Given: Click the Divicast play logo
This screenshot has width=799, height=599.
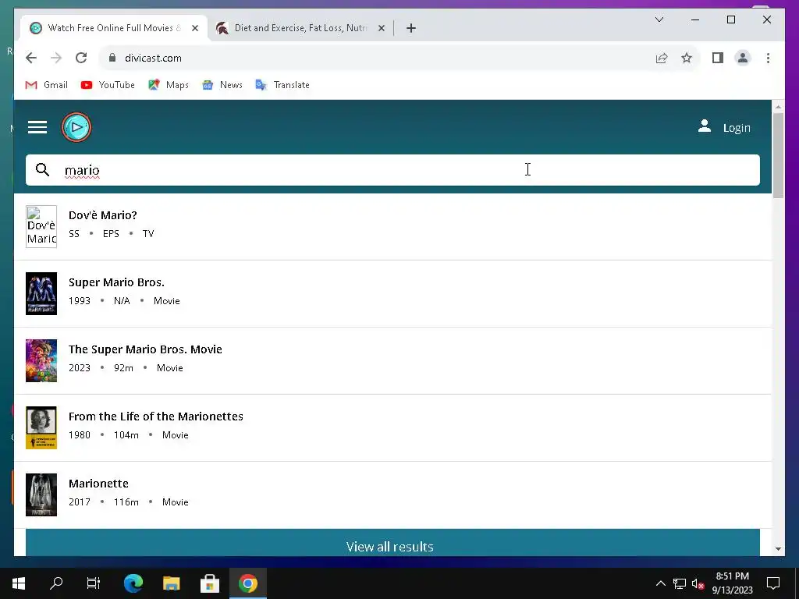Looking at the screenshot, I should [x=76, y=127].
